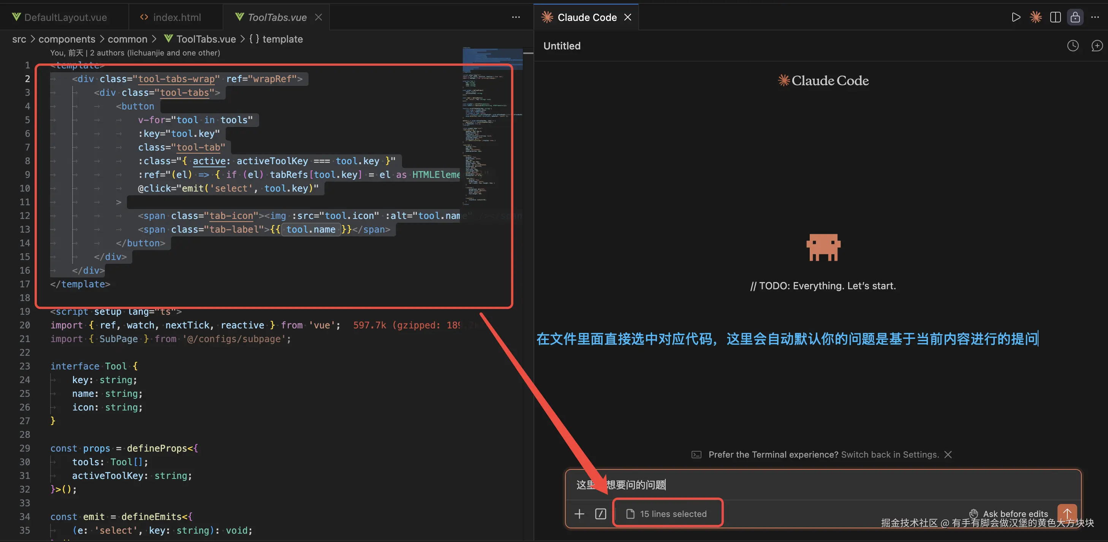The width and height of the screenshot is (1108, 542).
Task: Click the SubPage import line
Action: 170,339
